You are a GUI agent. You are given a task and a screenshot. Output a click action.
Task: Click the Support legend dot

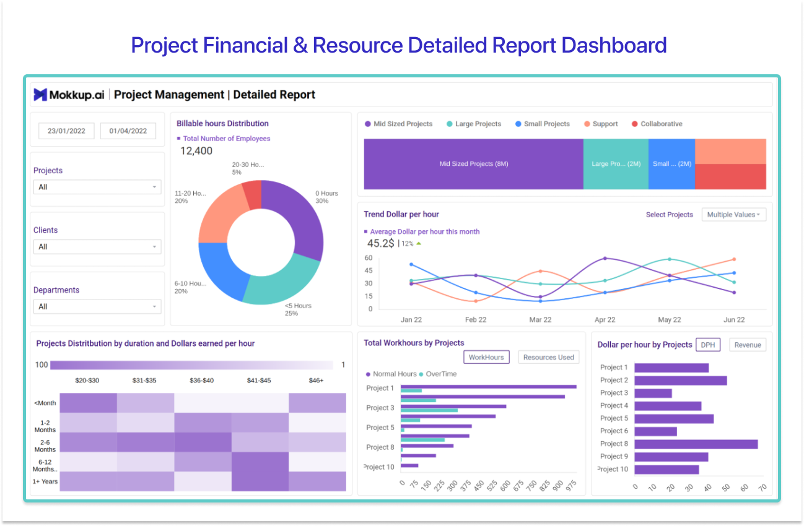(587, 124)
